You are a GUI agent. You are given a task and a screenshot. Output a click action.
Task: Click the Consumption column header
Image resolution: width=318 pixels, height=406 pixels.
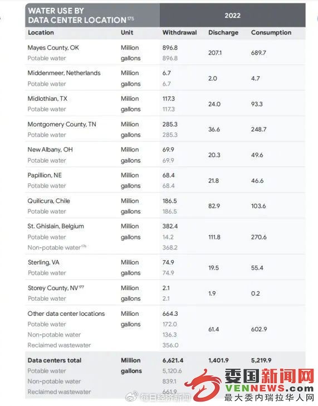(271, 33)
